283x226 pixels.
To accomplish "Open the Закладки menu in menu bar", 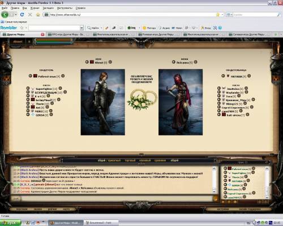I will [x=48, y=8].
